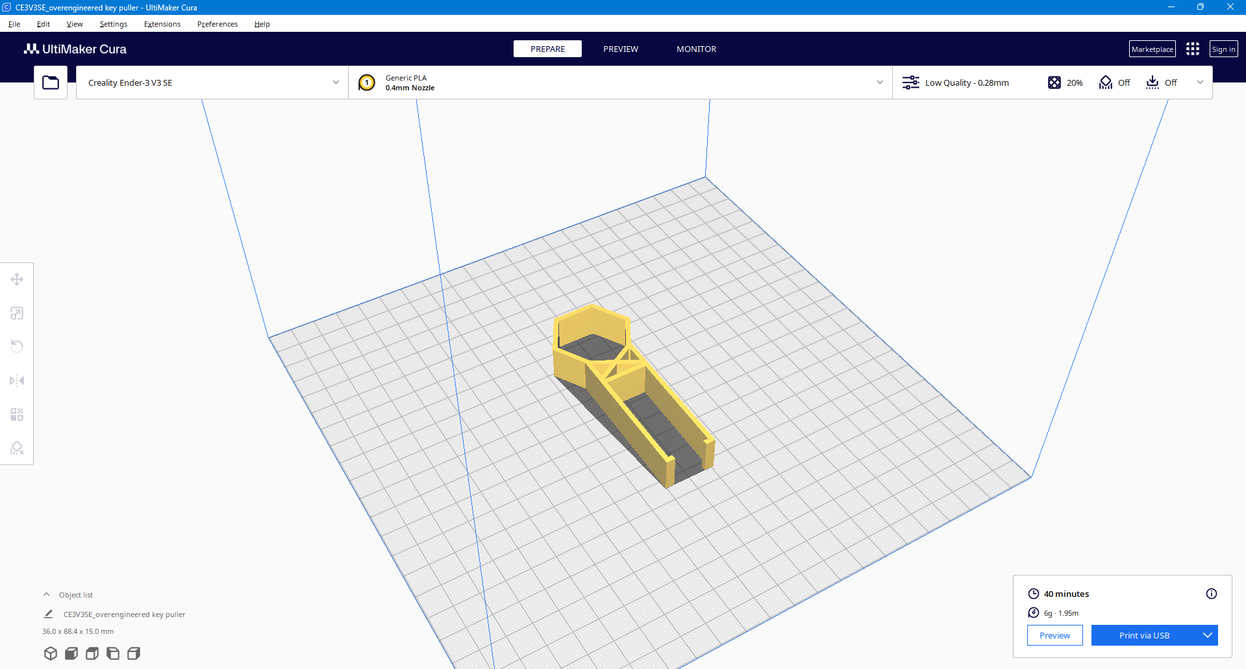
Task: Open the Extensions menu
Action: [x=162, y=24]
